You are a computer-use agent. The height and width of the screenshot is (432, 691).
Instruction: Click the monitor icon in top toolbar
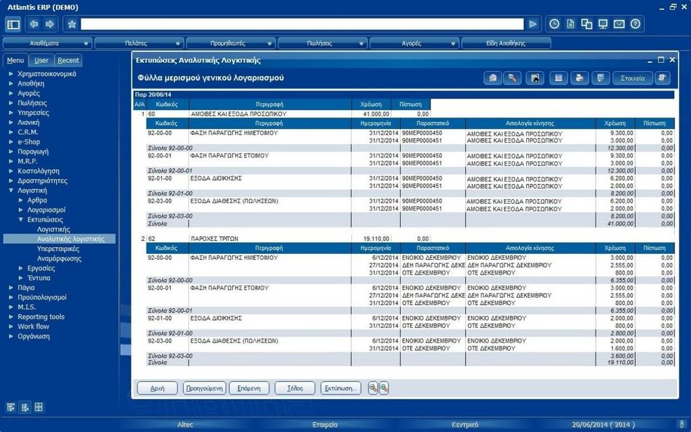pos(603,24)
